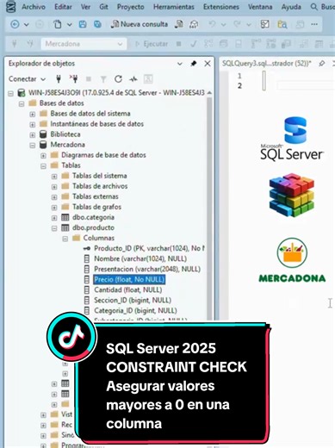Click the estimated execution plan icon after Parse
The width and height of the screenshot is (335, 448).
(x=208, y=44)
